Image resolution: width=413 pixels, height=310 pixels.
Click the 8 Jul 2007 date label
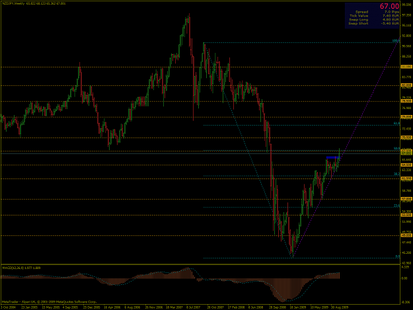tap(194, 307)
